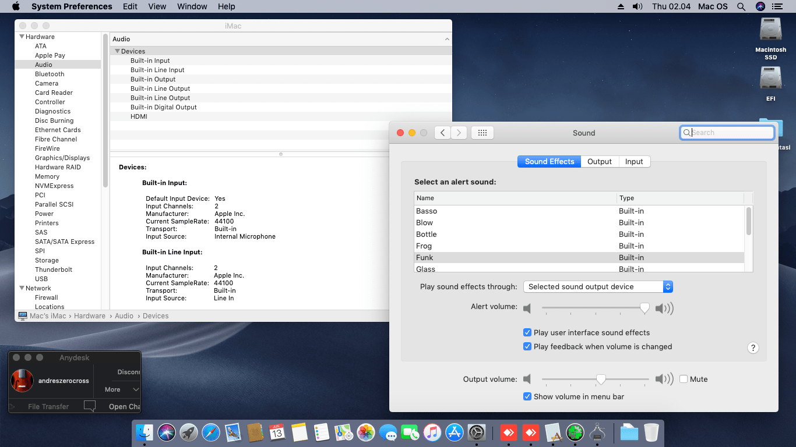The image size is (796, 447).
Task: Open the Trash in the dock
Action: tap(651, 432)
